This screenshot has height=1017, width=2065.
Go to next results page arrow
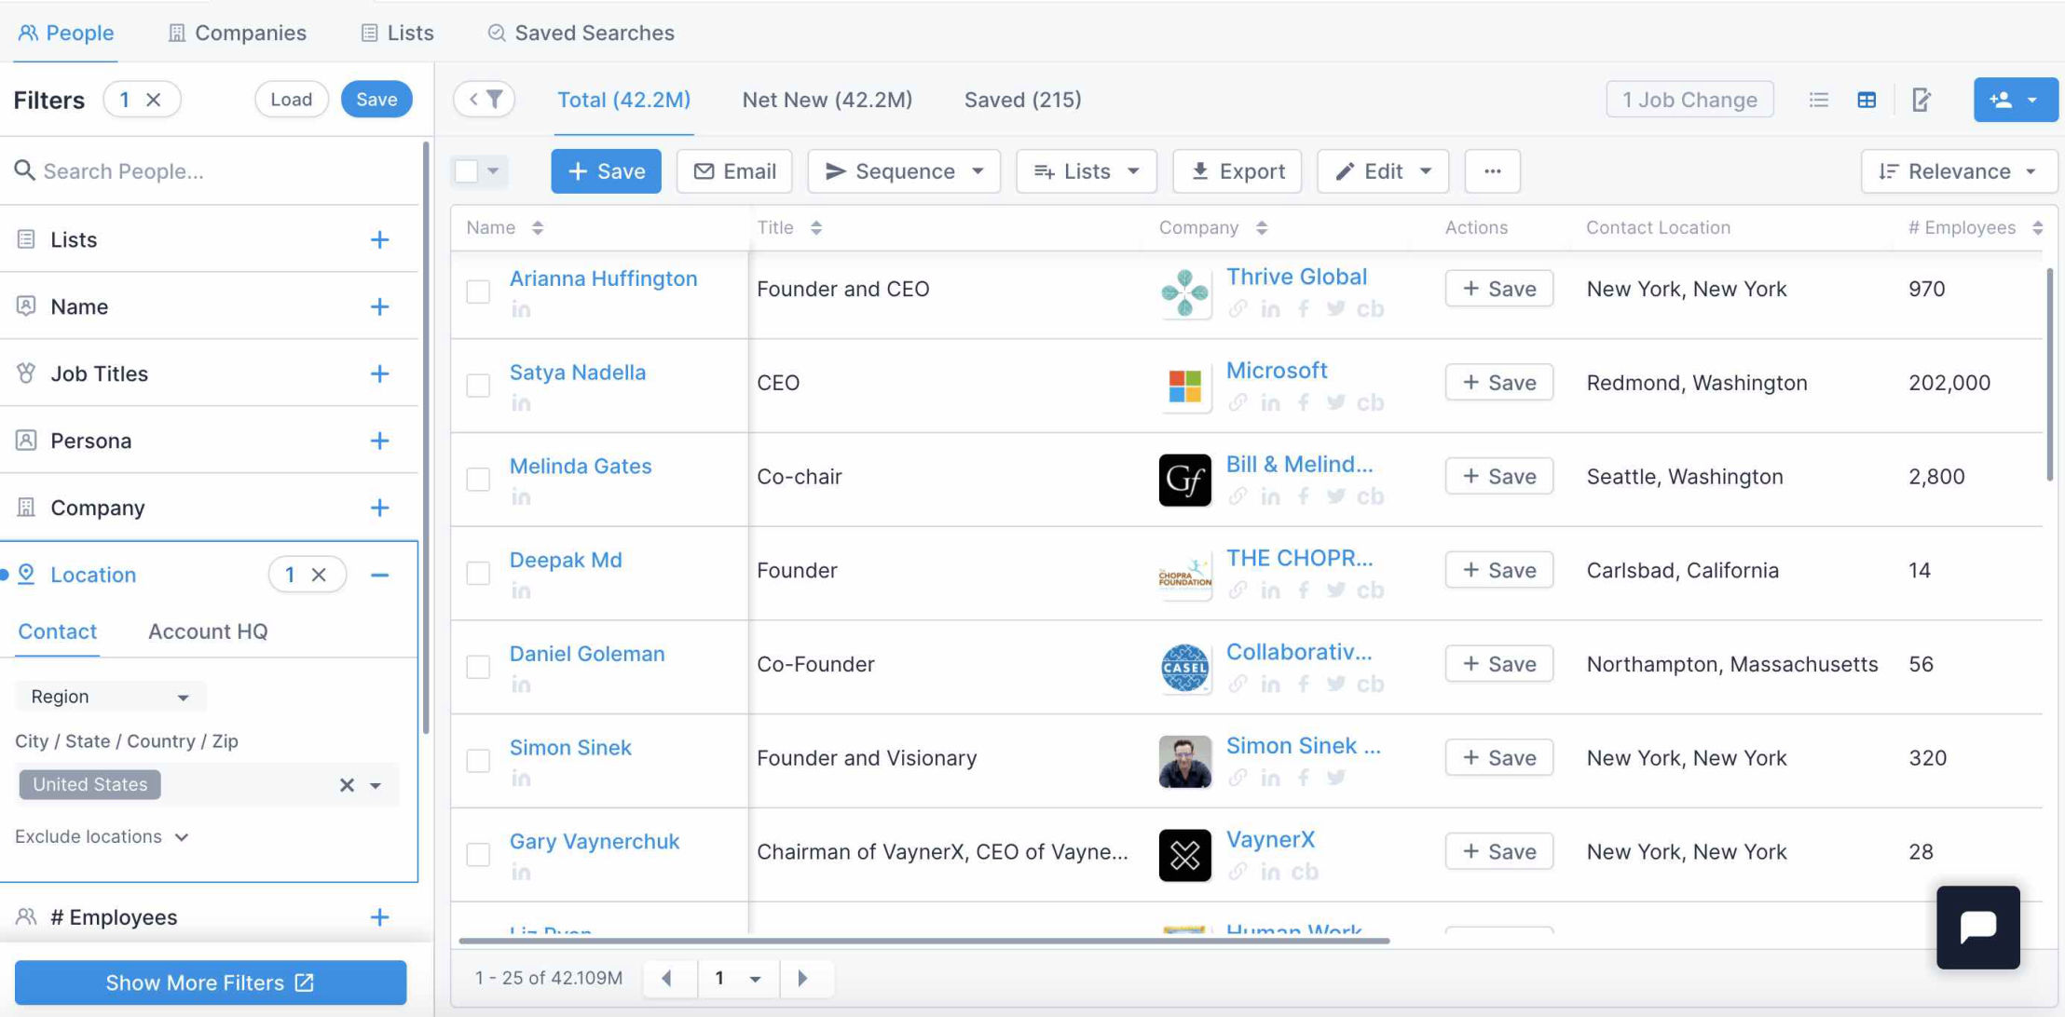coord(802,978)
